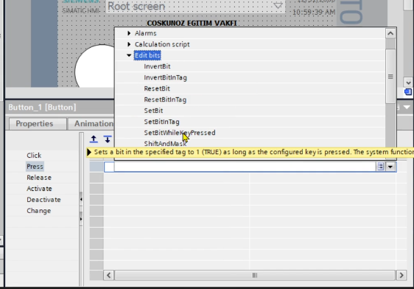The height and width of the screenshot is (289, 414).
Task: Click the empty function input field
Action: (x=240, y=167)
